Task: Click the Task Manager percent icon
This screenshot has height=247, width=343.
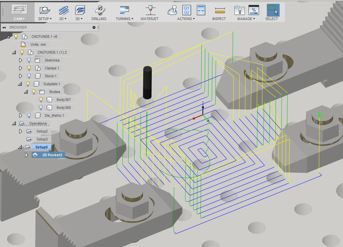Action: (254, 10)
